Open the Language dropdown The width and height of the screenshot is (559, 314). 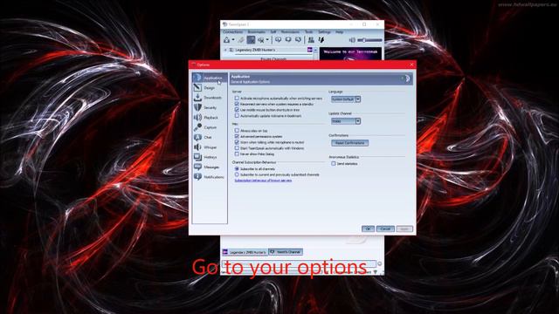[346, 99]
